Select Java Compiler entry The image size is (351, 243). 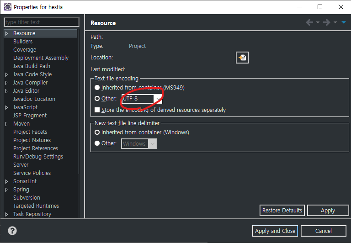(x=30, y=83)
